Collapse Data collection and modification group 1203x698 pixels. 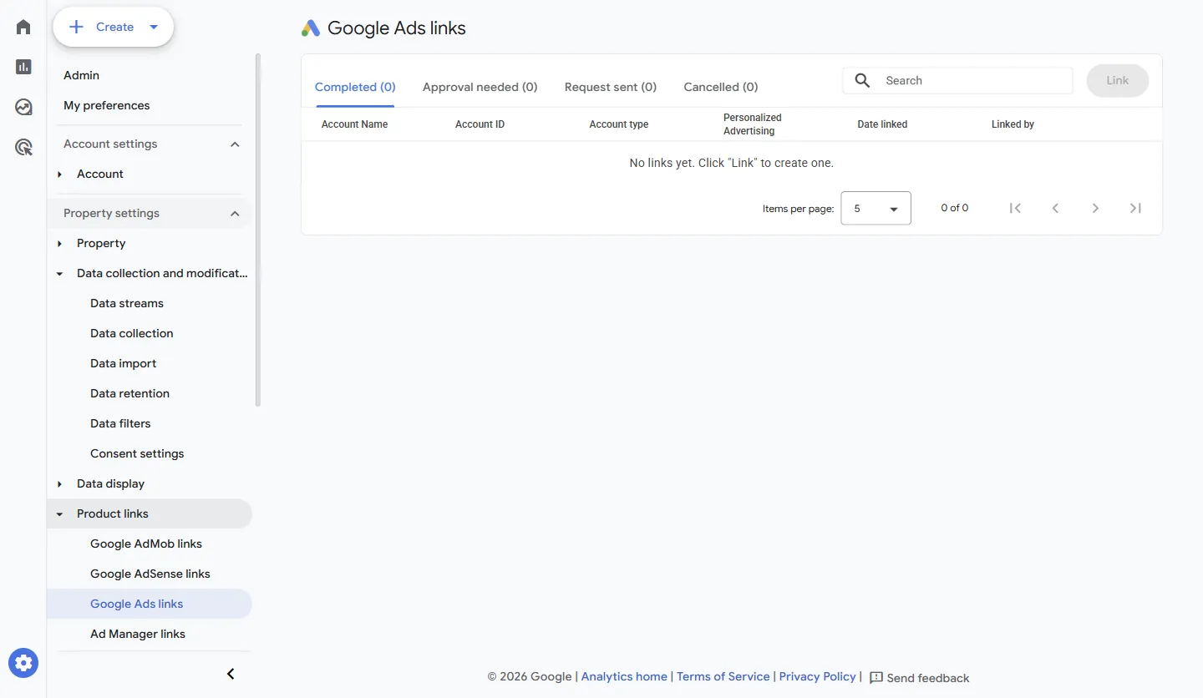[x=59, y=273]
